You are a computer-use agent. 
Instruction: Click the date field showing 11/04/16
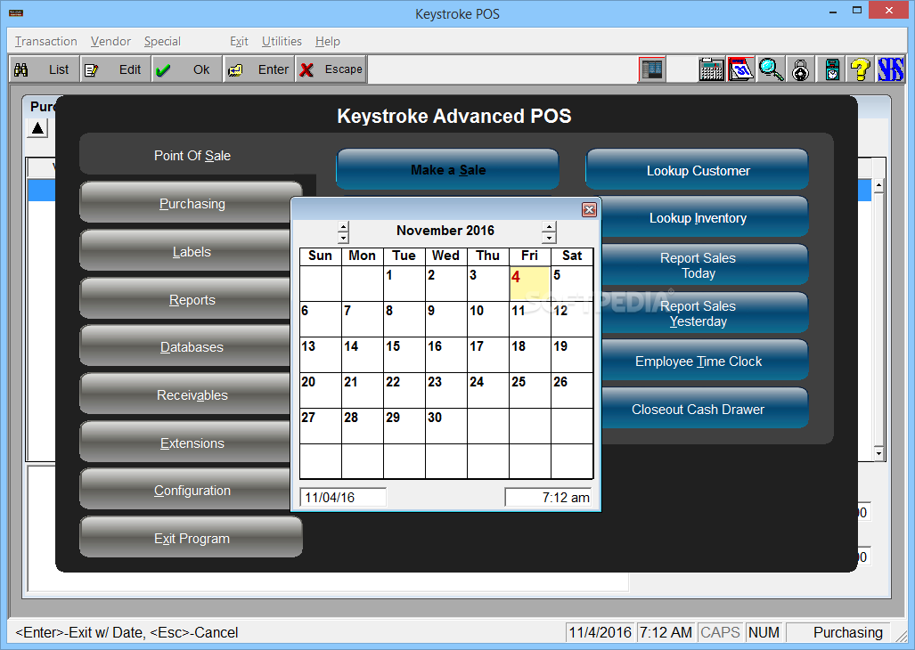pyautogui.click(x=343, y=497)
